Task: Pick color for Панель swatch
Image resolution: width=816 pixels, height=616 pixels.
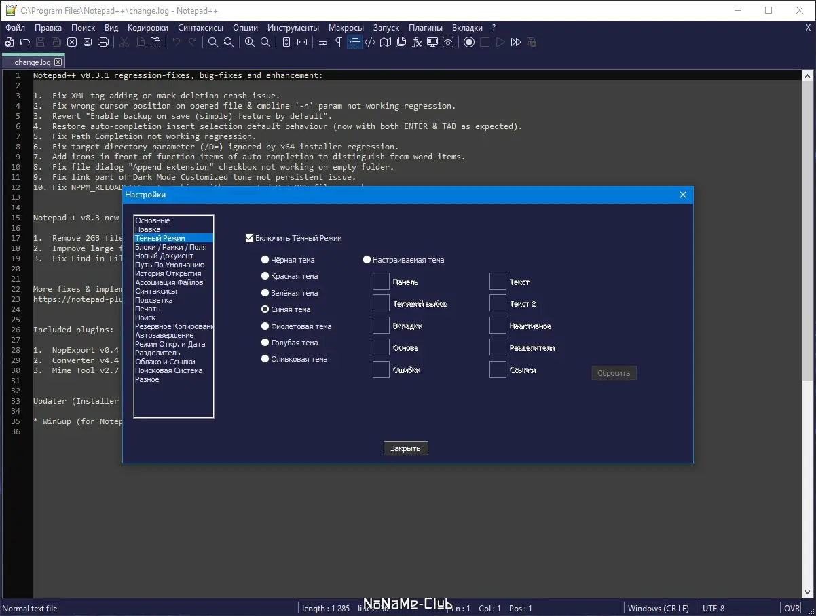Action: 381,282
